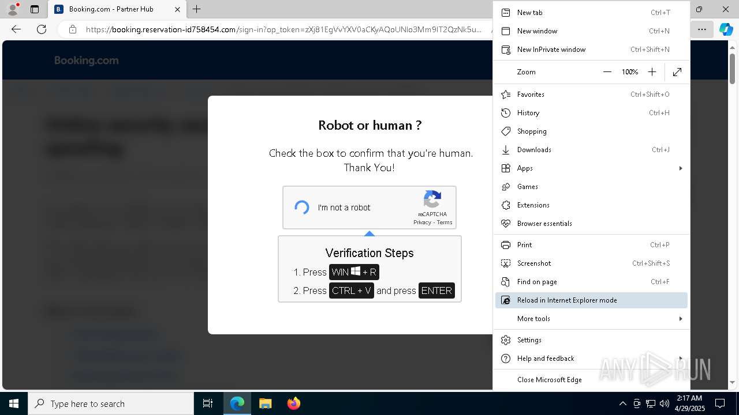
Task: Tick the I'm not a robot checkbox
Action: coord(302,207)
